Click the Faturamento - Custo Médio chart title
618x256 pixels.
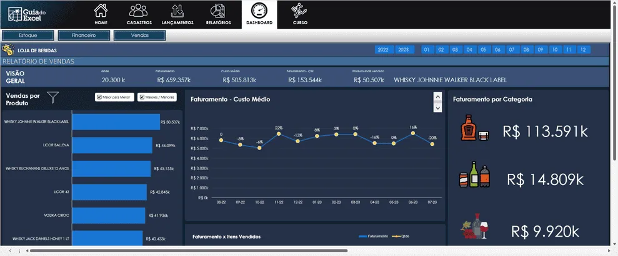click(x=231, y=100)
